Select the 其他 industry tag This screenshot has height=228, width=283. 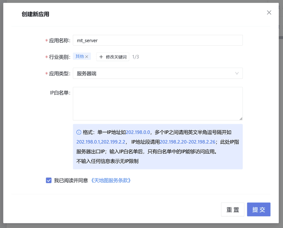point(80,57)
